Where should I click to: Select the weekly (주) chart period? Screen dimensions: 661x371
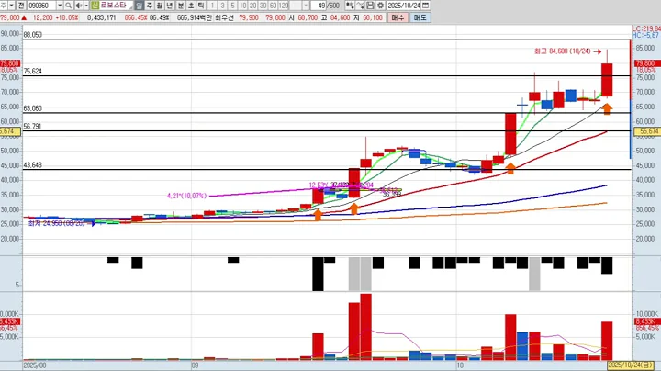coord(150,6)
